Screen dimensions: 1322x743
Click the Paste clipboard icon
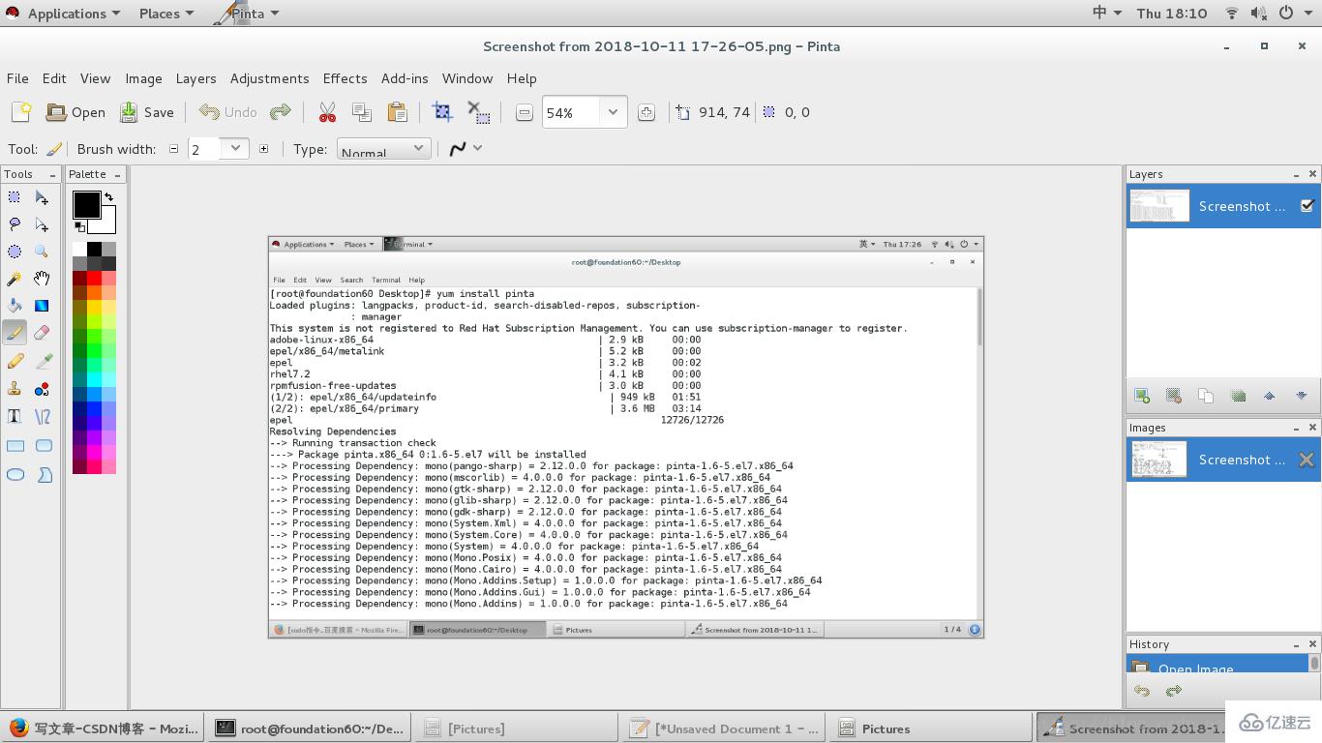(397, 112)
